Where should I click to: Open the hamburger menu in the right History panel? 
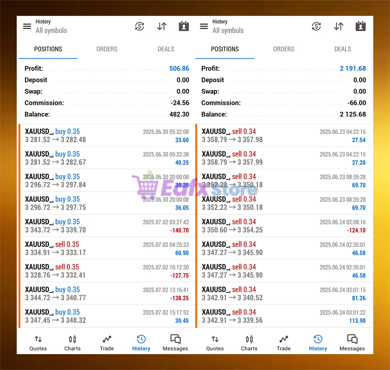coord(204,26)
